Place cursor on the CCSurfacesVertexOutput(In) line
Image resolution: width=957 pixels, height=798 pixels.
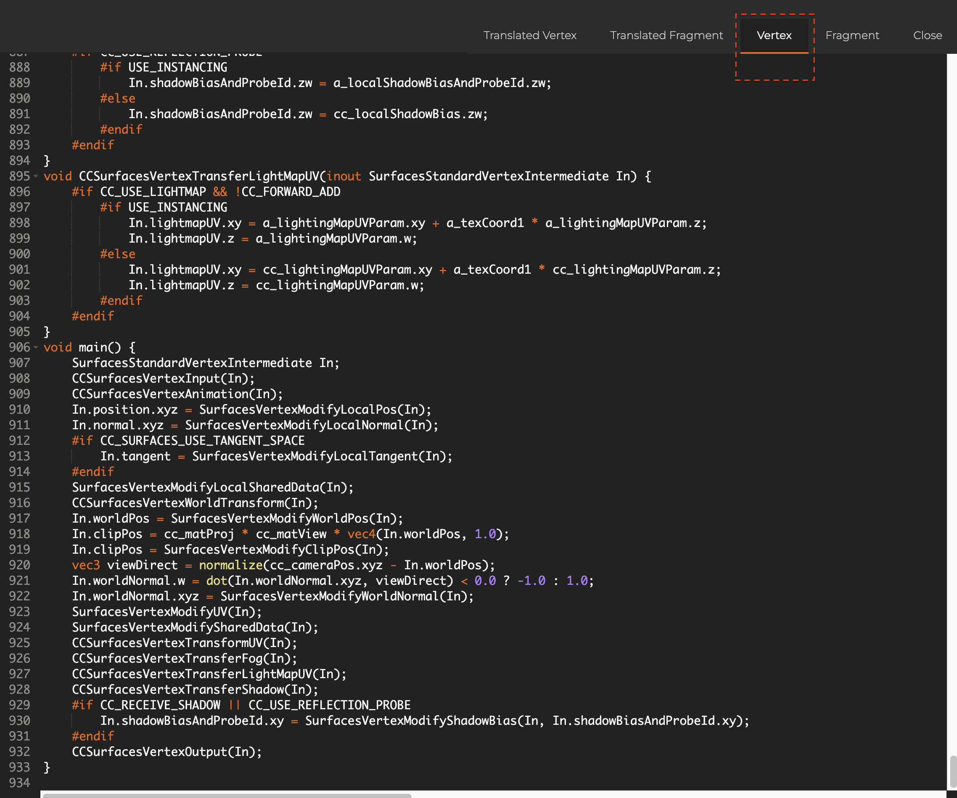pos(167,751)
